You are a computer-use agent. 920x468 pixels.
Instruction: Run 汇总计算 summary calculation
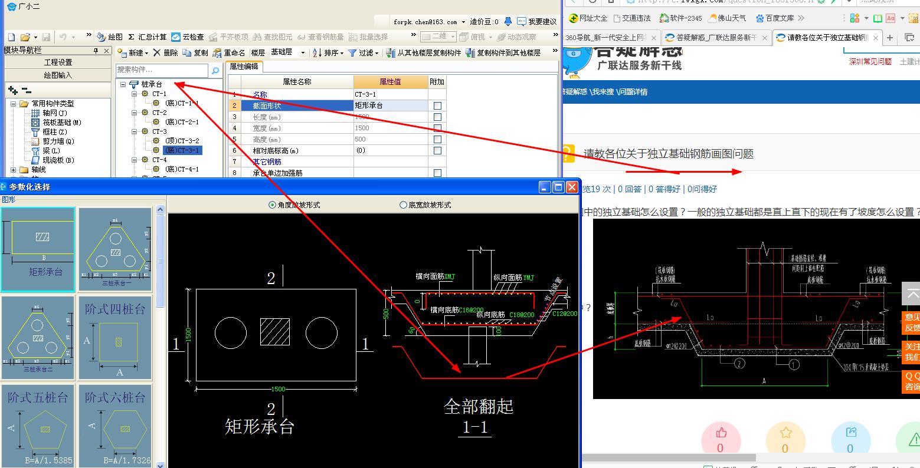148,37
